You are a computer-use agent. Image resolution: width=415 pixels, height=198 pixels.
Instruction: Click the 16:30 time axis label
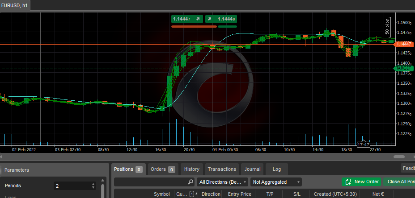(160, 150)
